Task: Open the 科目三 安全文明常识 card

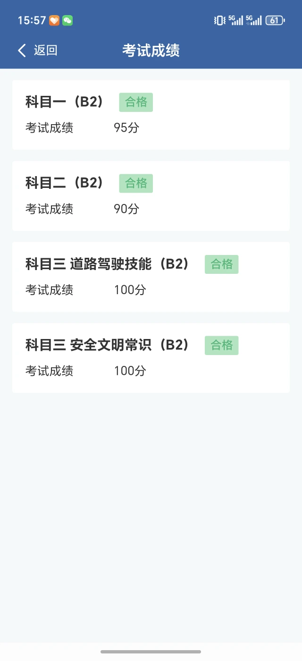Action: [x=151, y=358]
